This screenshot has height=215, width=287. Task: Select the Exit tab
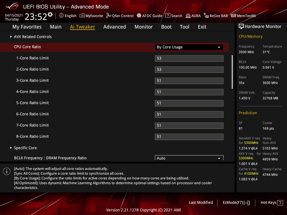[202, 27]
